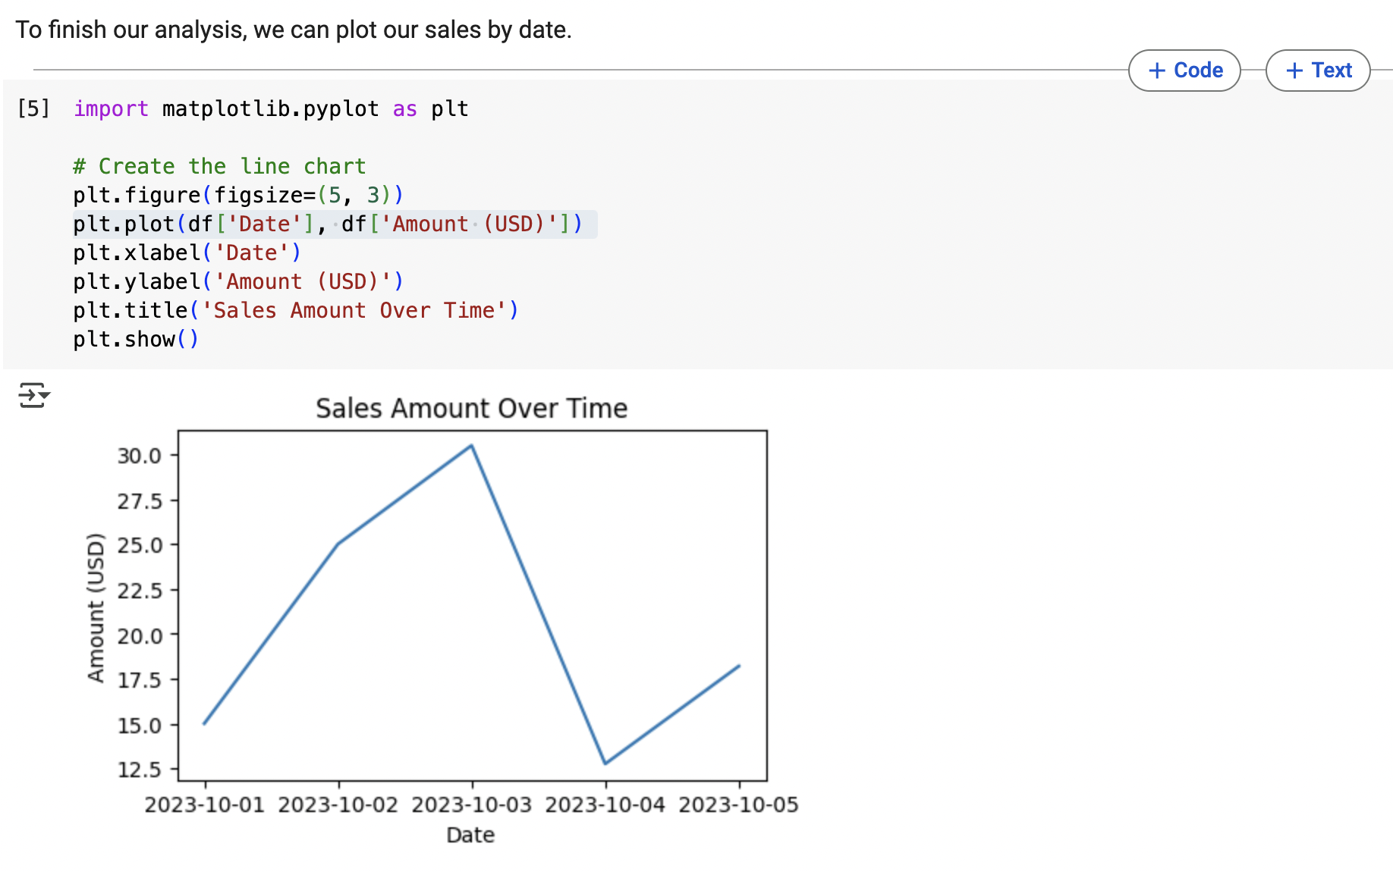Click the plt.title code line

pos(296,310)
